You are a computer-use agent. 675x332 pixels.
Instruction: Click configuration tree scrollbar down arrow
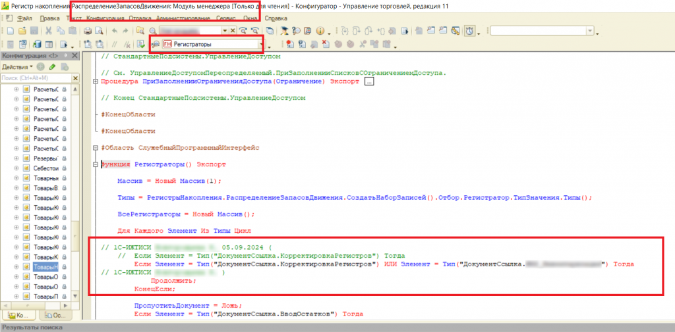pyautogui.click(x=75, y=296)
